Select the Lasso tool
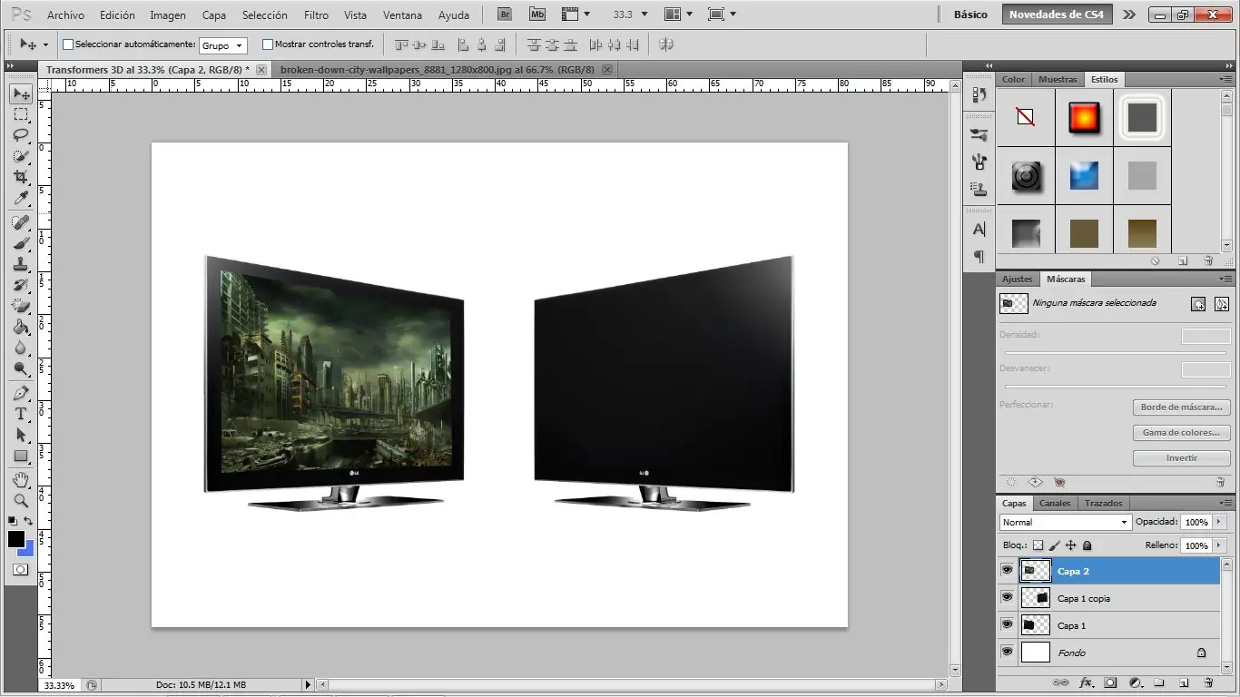 pos(21,135)
